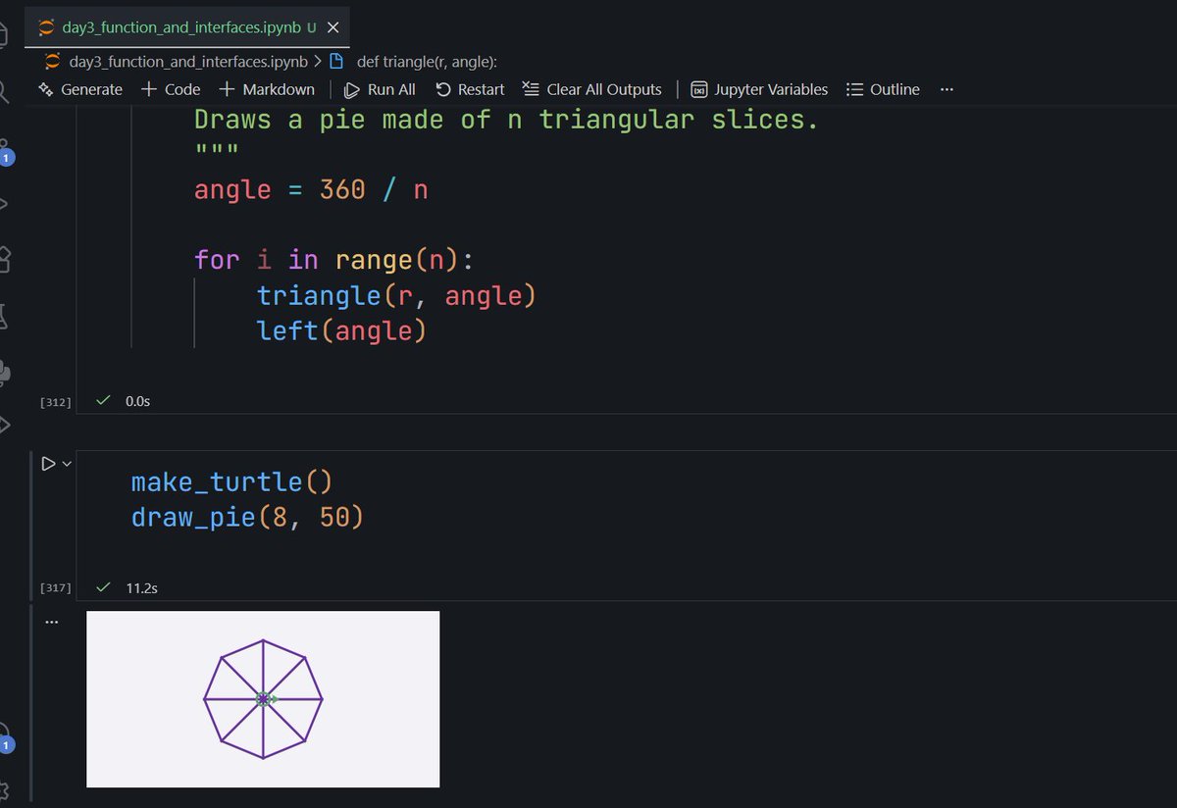This screenshot has width=1177, height=808.
Task: Restart the notebook kernel
Action: tap(470, 89)
